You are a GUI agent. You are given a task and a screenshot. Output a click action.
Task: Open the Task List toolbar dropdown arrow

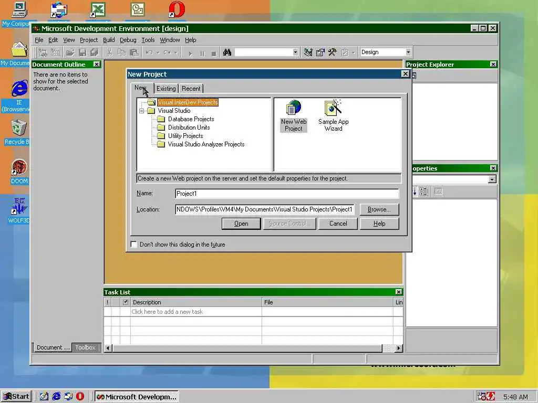point(353,53)
